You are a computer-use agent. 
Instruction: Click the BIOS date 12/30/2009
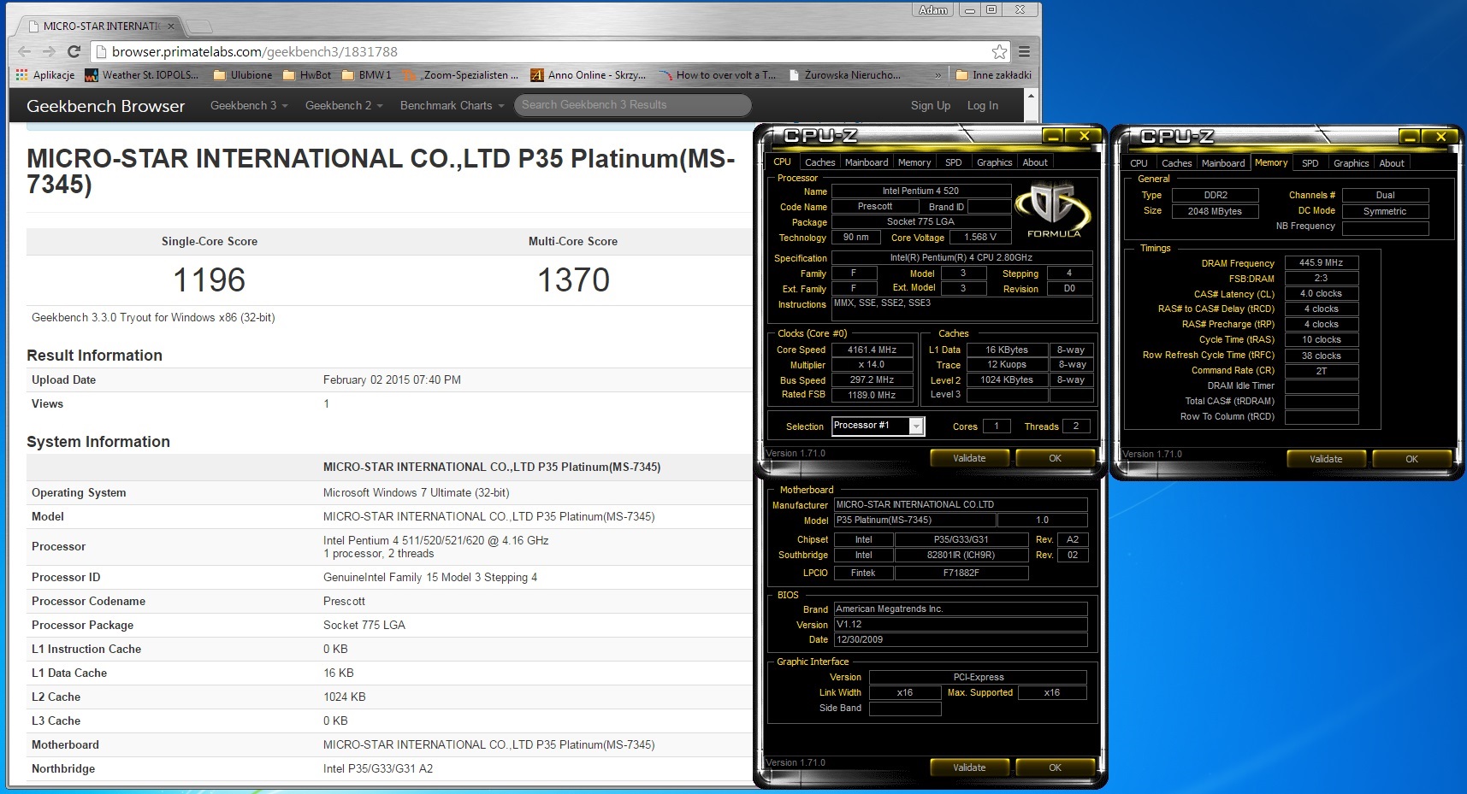[x=961, y=639]
